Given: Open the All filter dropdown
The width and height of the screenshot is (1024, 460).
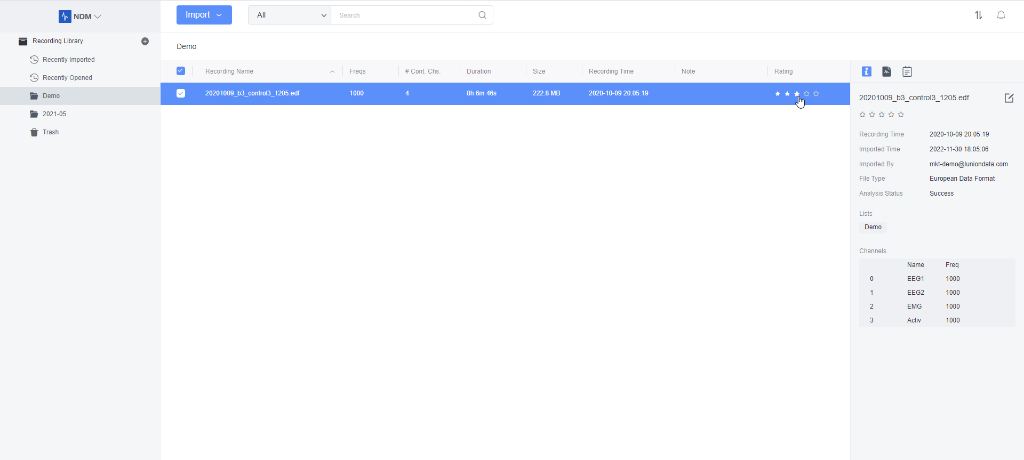Looking at the screenshot, I should (290, 15).
